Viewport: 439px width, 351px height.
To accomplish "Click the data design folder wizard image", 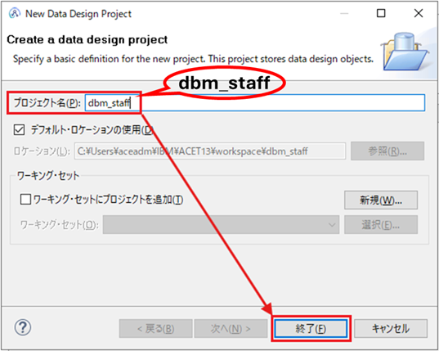I will [405, 52].
